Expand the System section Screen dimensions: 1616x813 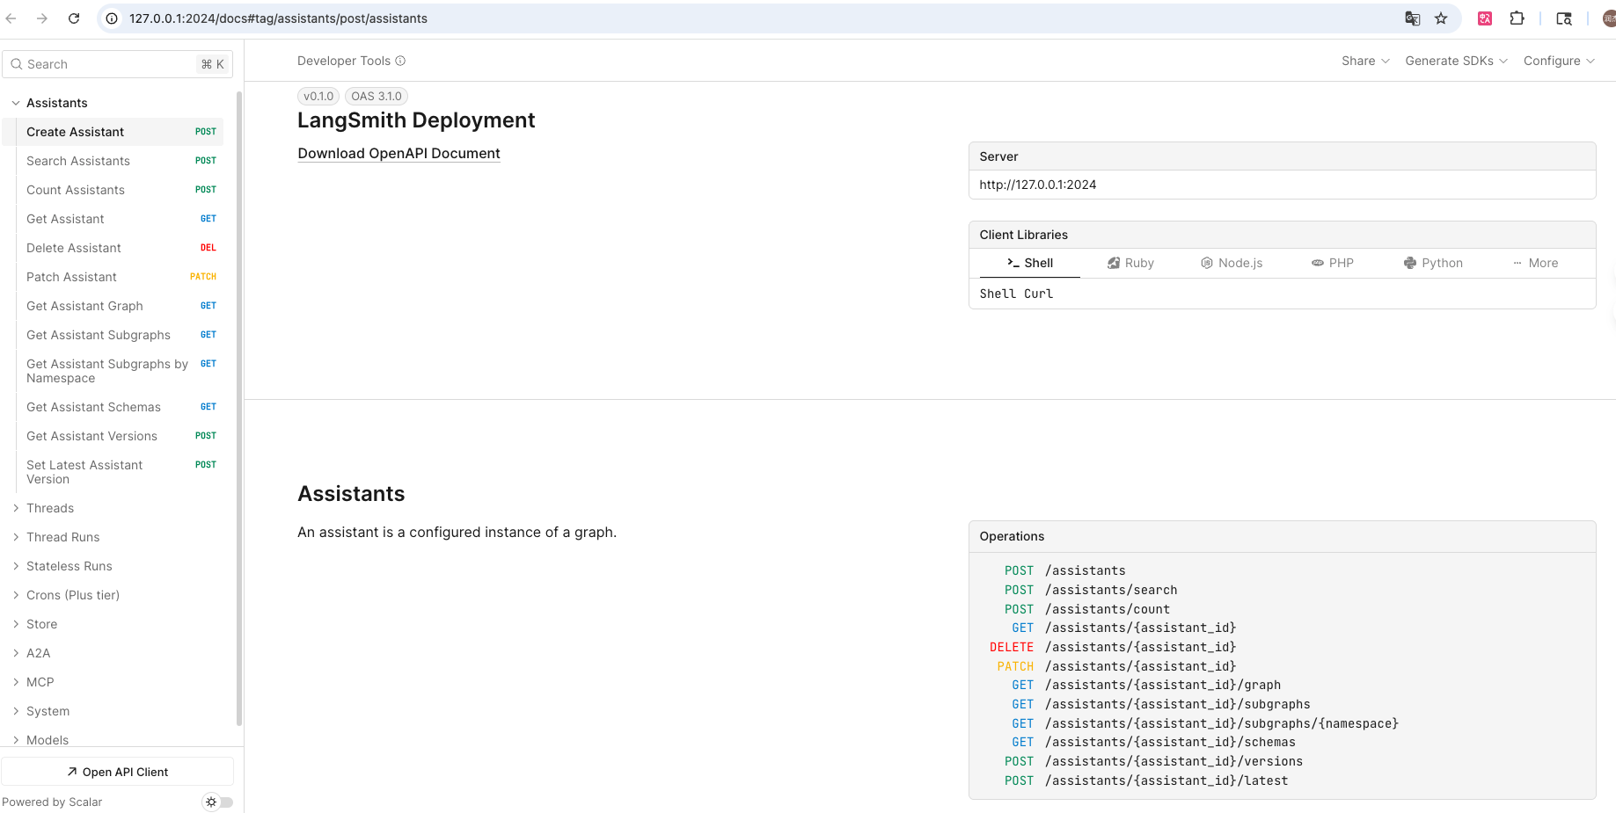click(16, 711)
